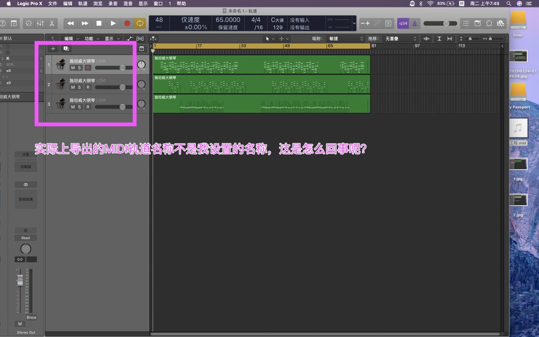Open the 混音 menu
The width and height of the screenshot is (539, 337).
tap(128, 3)
